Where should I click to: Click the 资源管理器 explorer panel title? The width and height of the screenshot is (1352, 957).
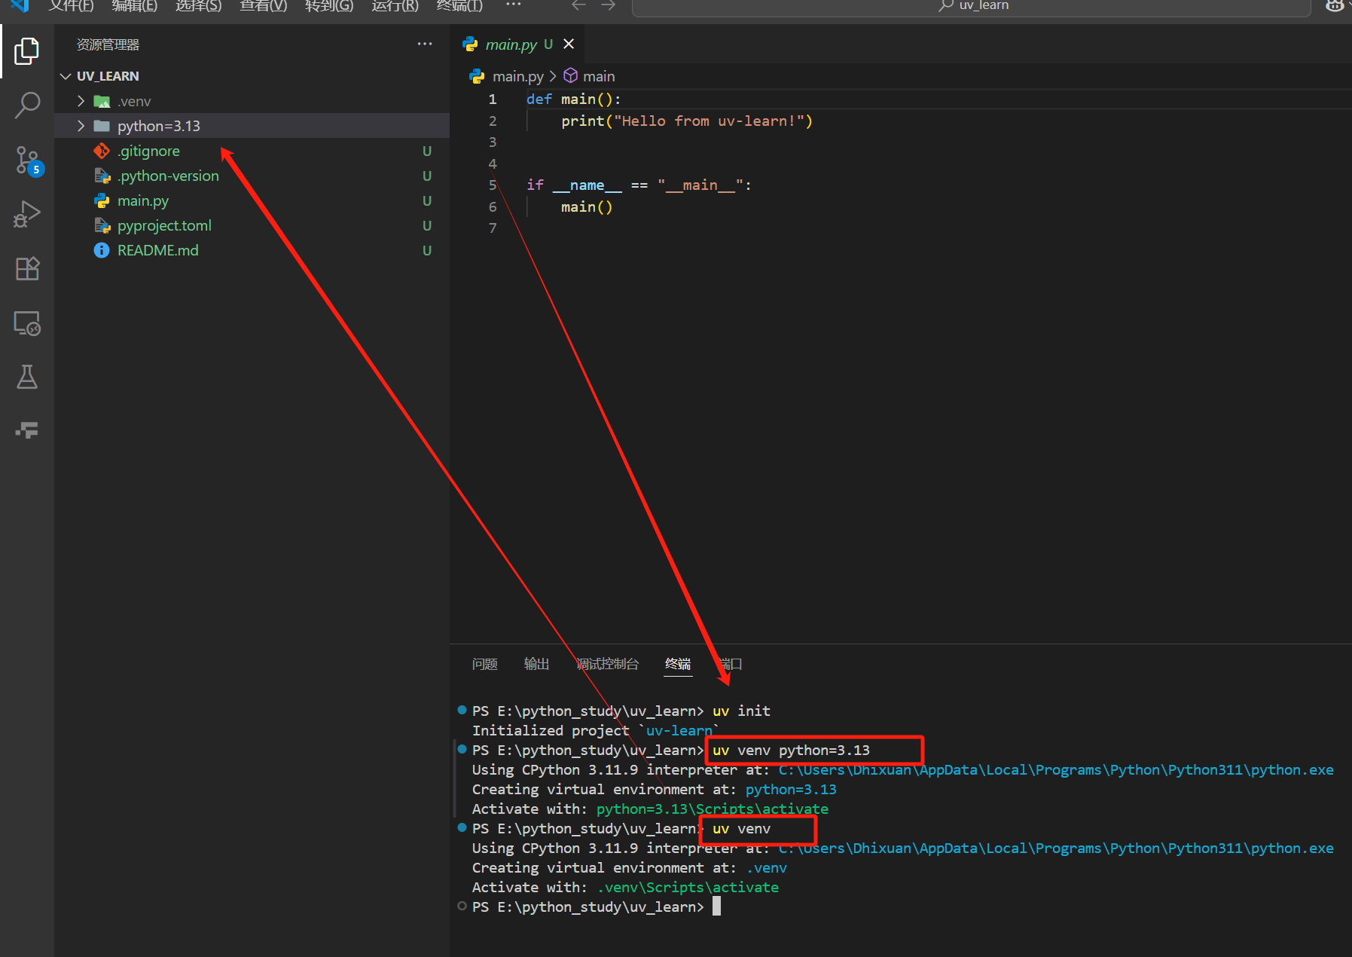(x=108, y=44)
